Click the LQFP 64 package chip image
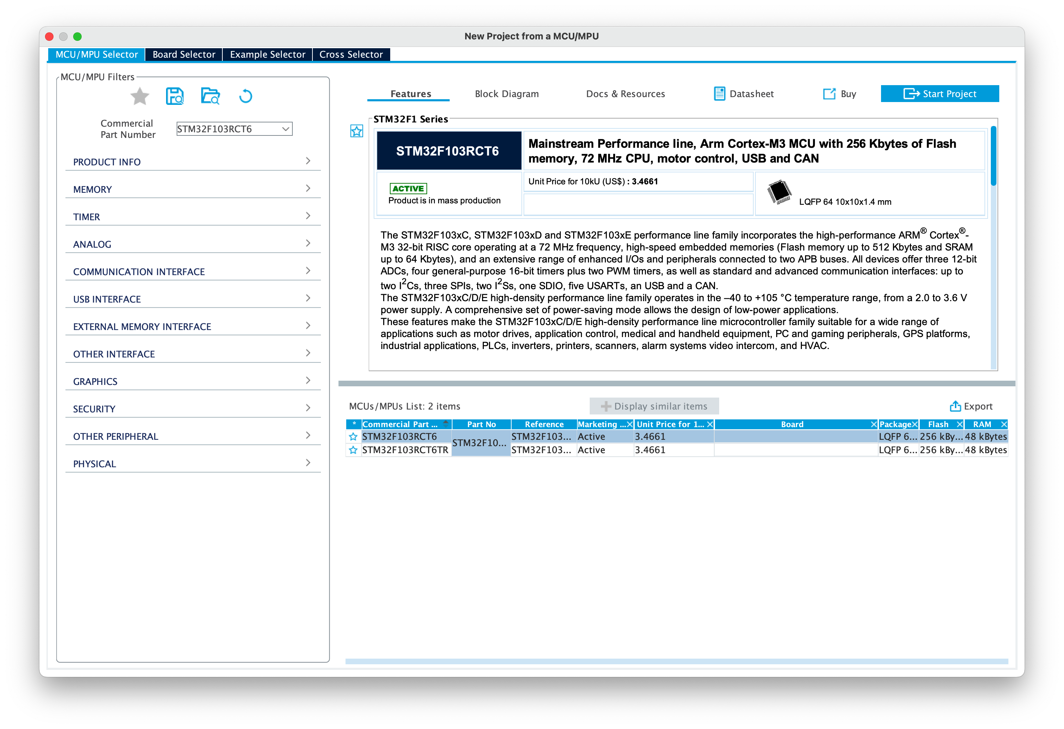 (779, 192)
